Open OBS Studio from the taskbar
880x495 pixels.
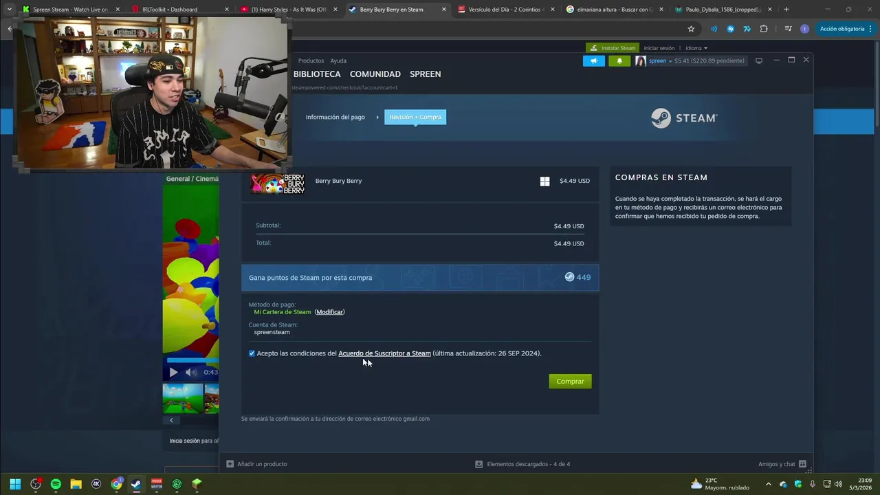[36, 484]
